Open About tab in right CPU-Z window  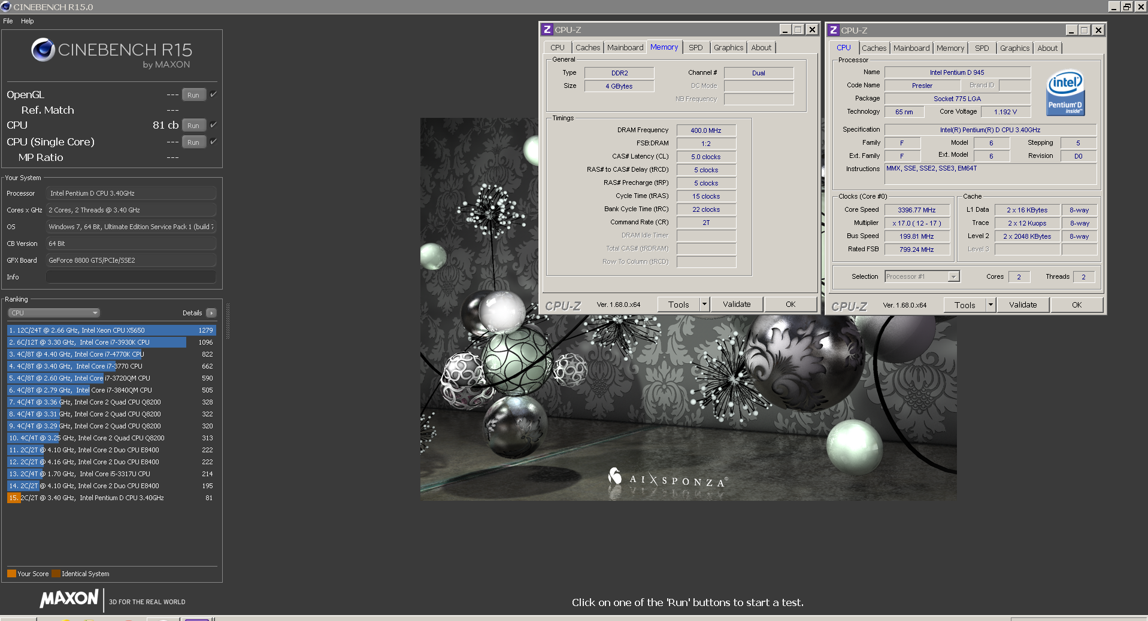pos(1047,48)
